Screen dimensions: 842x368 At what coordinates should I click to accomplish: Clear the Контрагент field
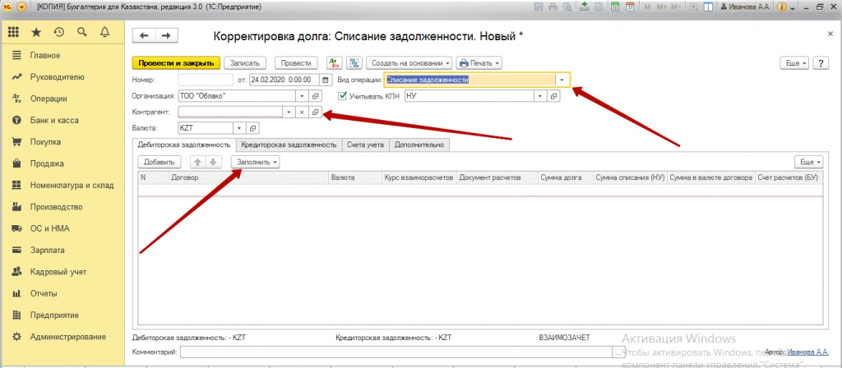302,113
